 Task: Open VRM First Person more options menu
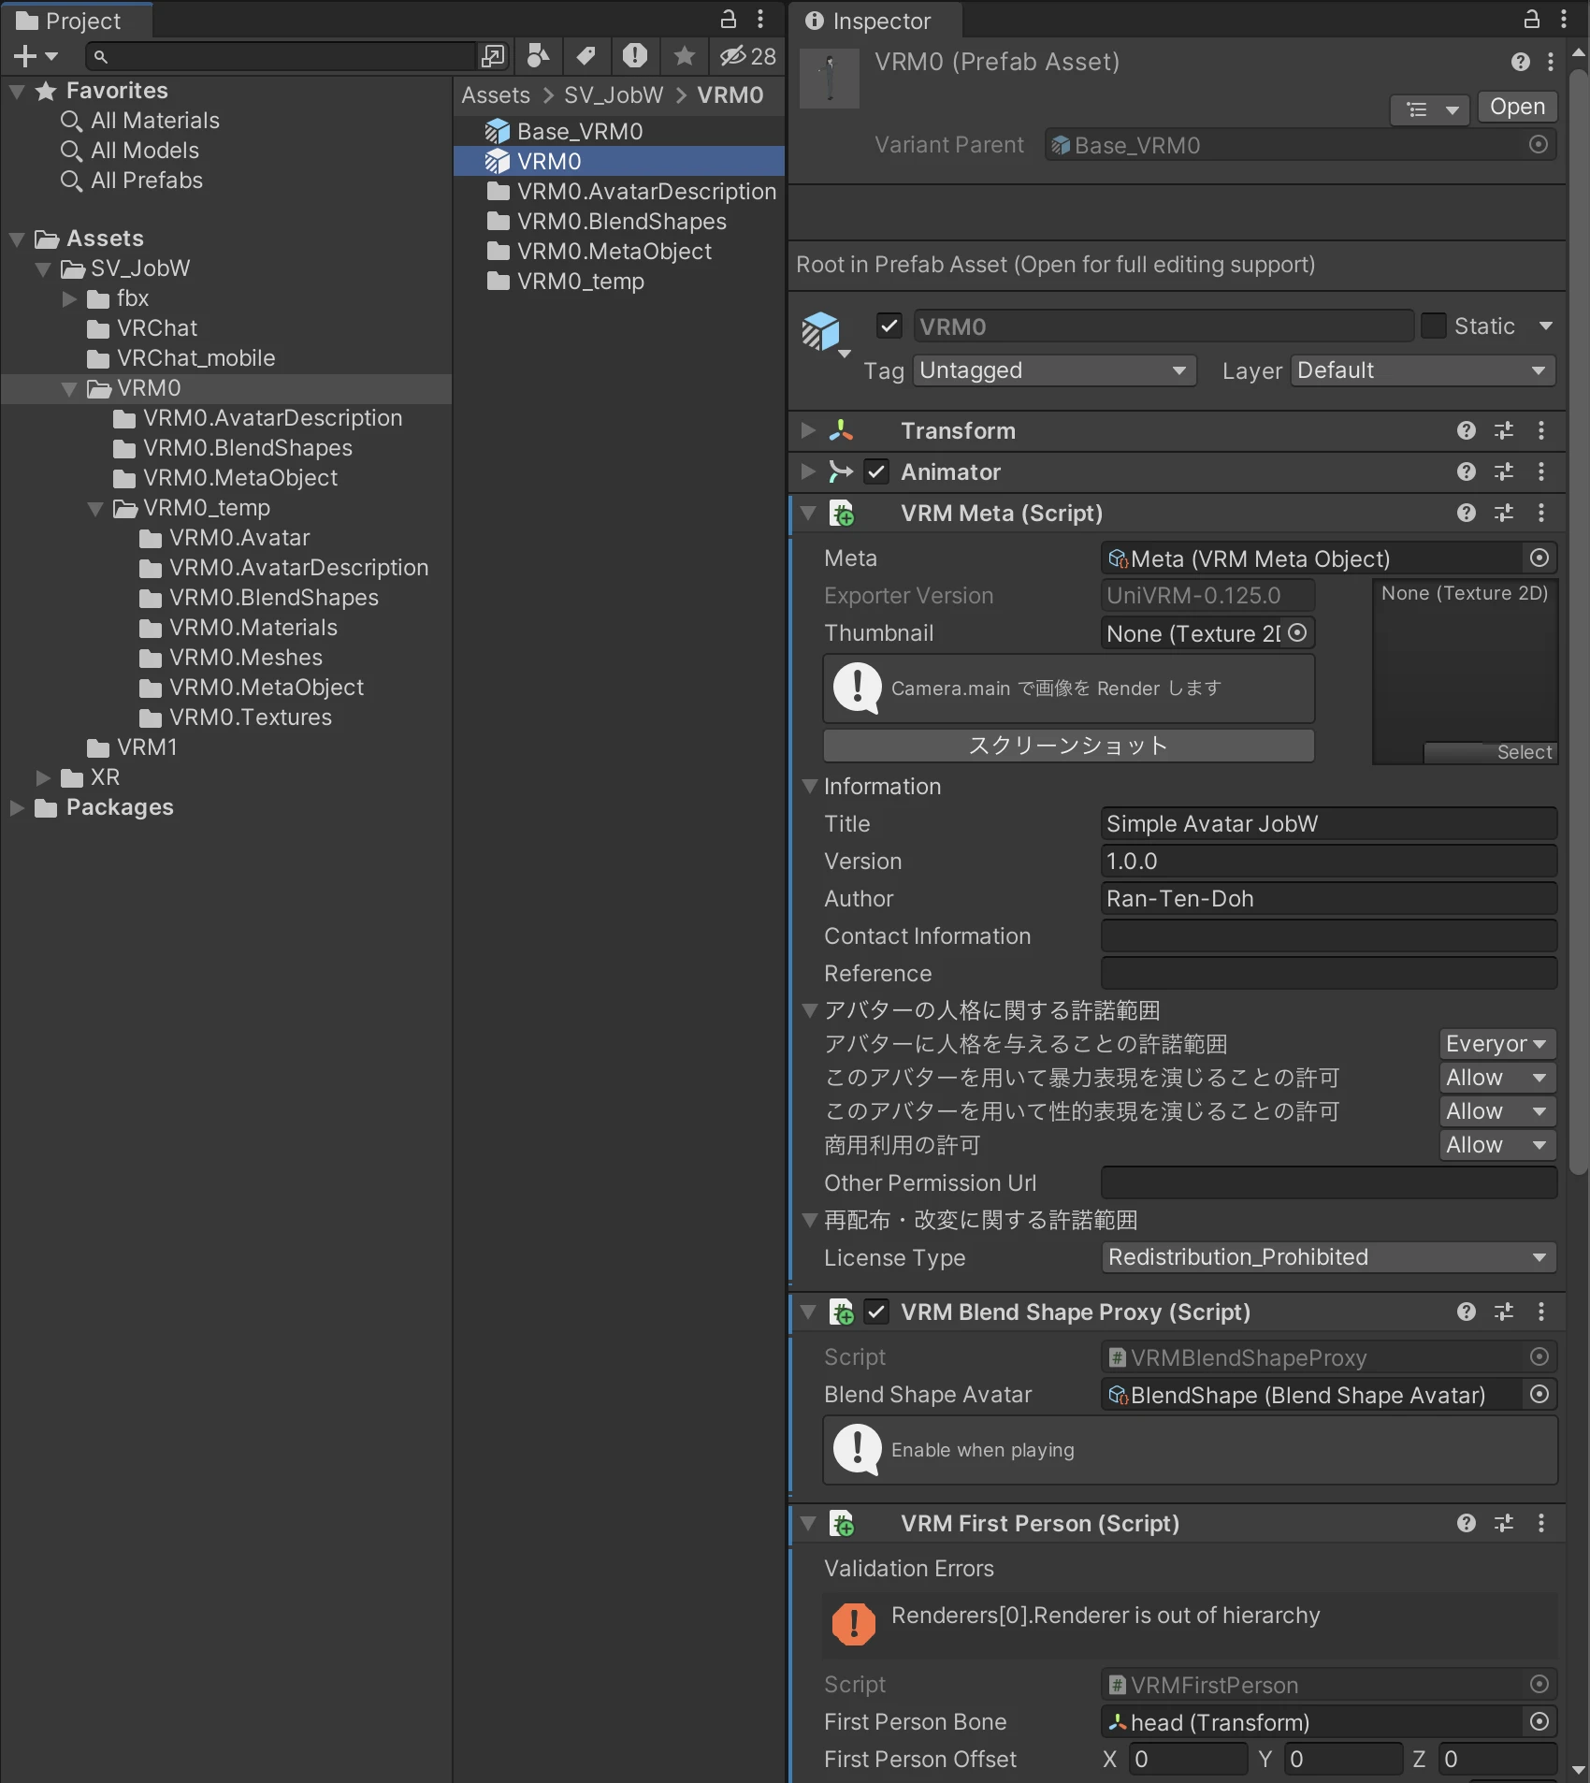1541,1523
